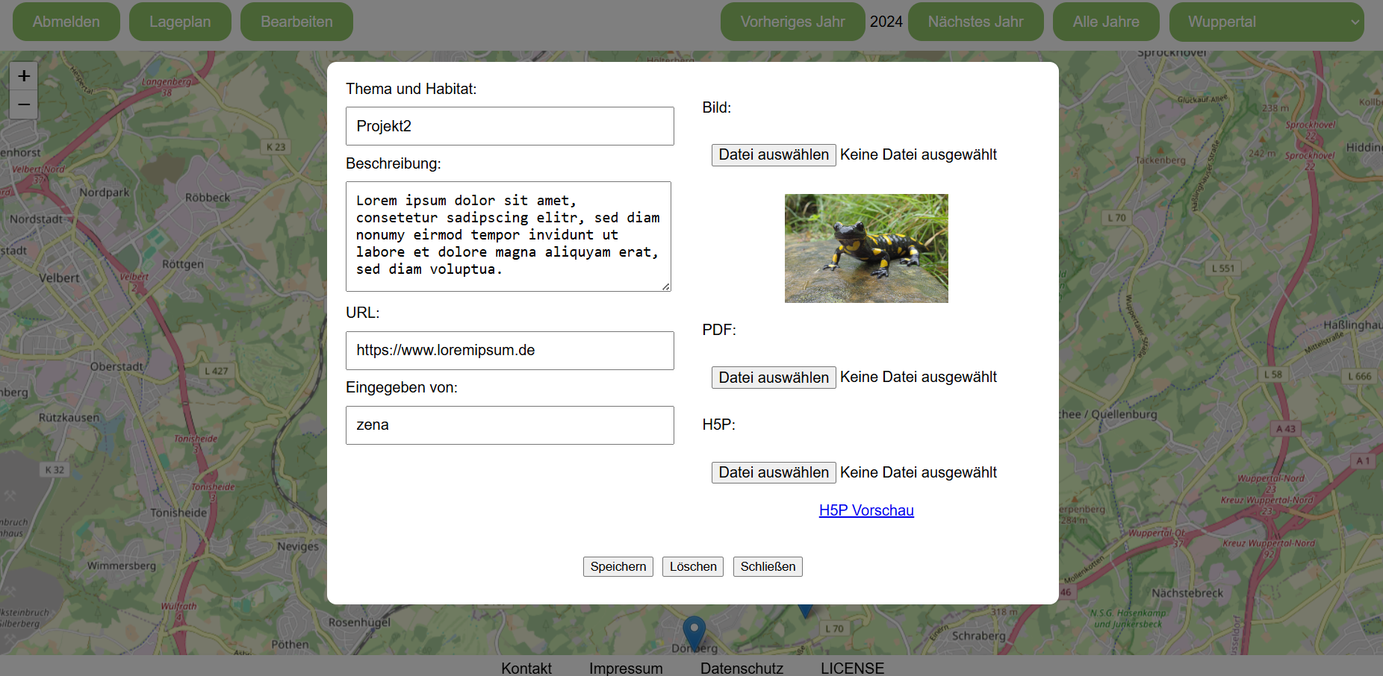Edit the URL input field
Image resolution: width=1383 pixels, height=676 pixels.
point(509,351)
